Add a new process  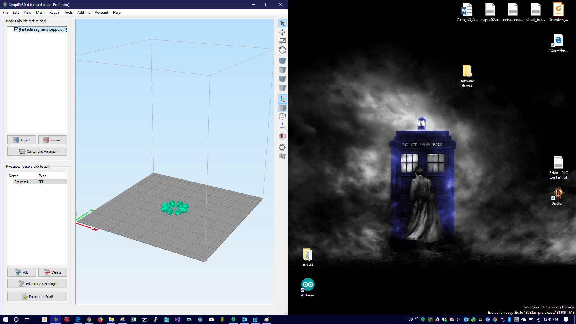(x=22, y=272)
